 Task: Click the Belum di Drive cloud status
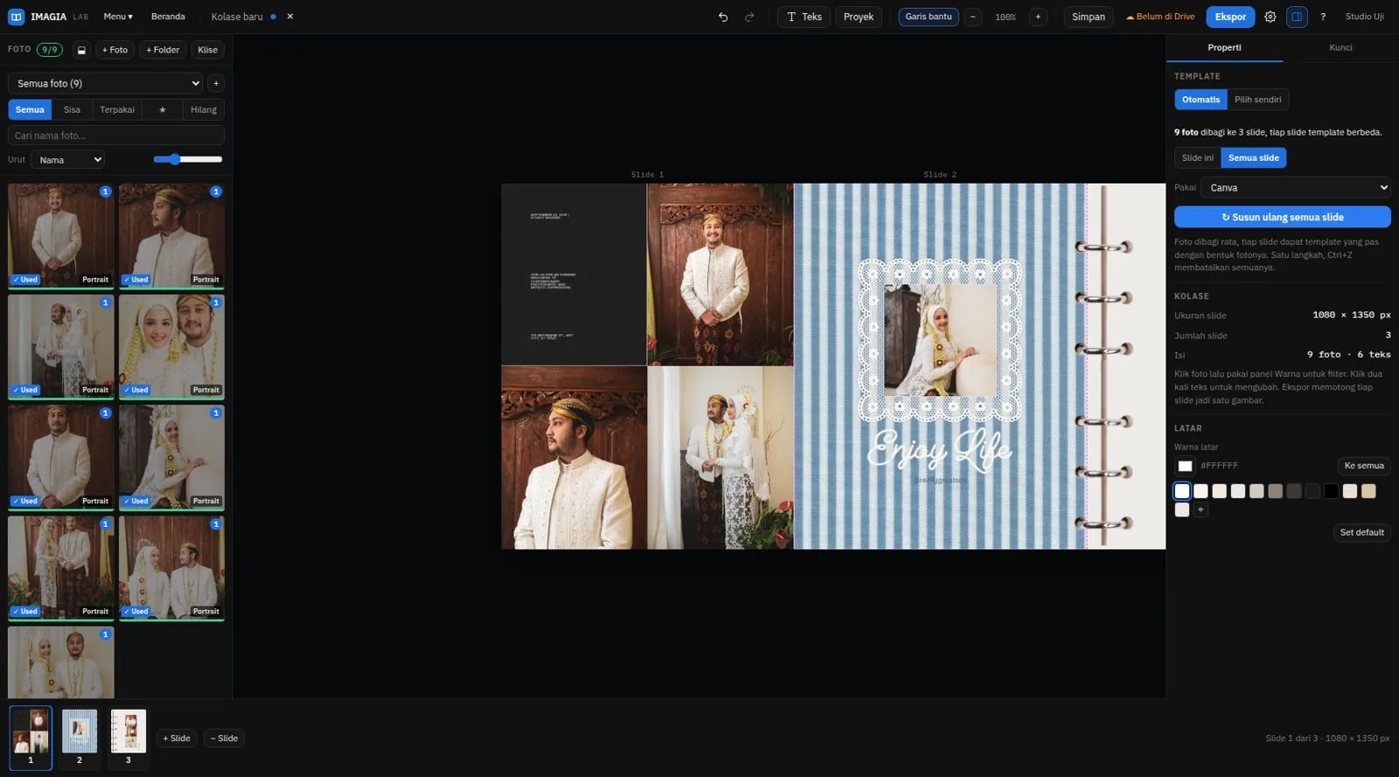(x=1160, y=17)
